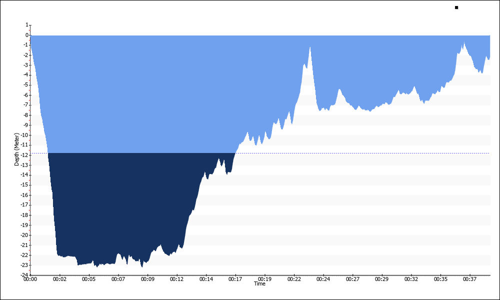Select the '-6' depth axis label
The height and width of the screenshot is (300, 500).
coord(25,95)
